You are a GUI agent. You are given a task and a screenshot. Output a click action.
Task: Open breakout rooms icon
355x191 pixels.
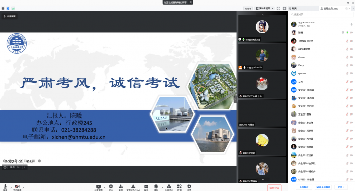click(169, 187)
